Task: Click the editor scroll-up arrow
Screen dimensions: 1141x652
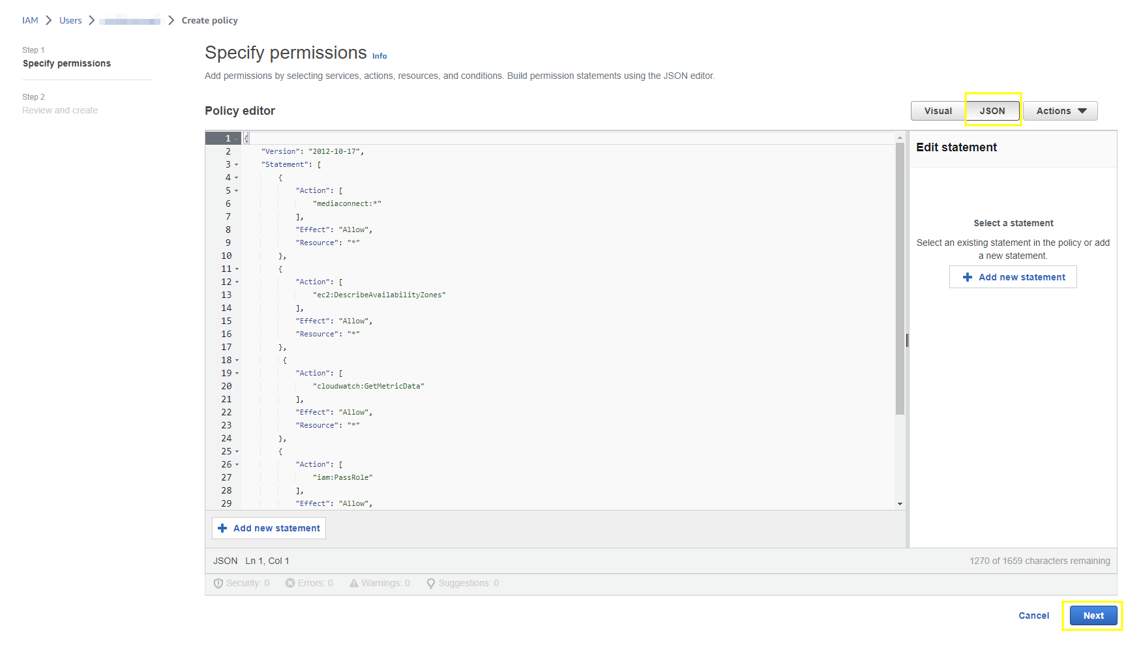Action: (900, 138)
